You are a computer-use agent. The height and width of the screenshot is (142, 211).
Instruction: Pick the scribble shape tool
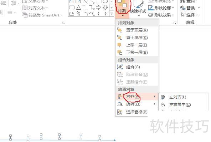coord(78,14)
